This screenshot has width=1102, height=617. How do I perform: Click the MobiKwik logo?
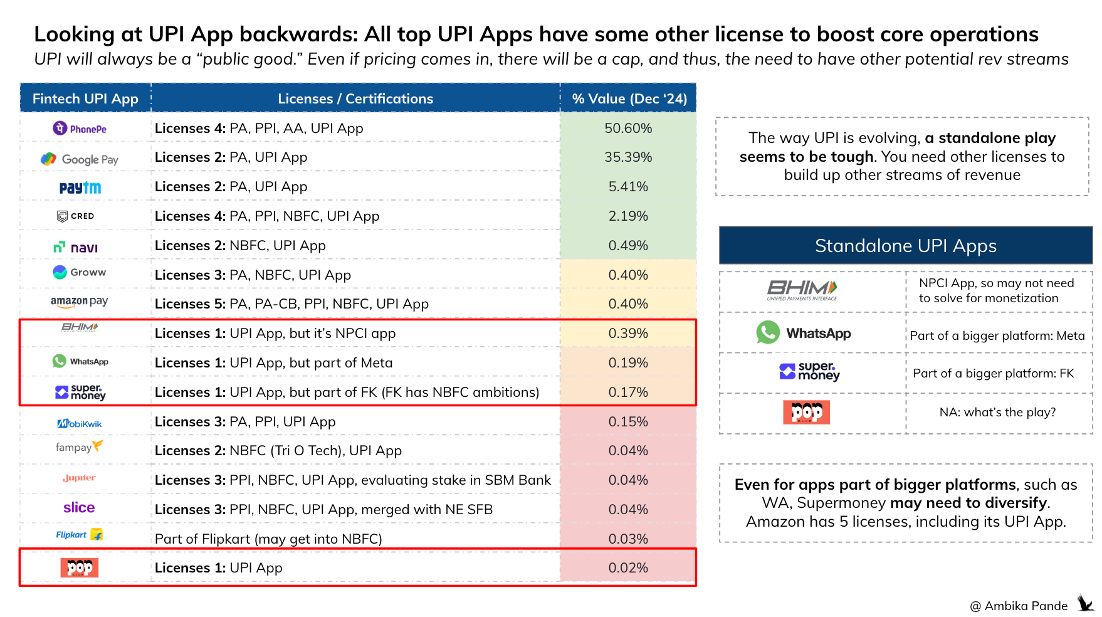coord(80,424)
